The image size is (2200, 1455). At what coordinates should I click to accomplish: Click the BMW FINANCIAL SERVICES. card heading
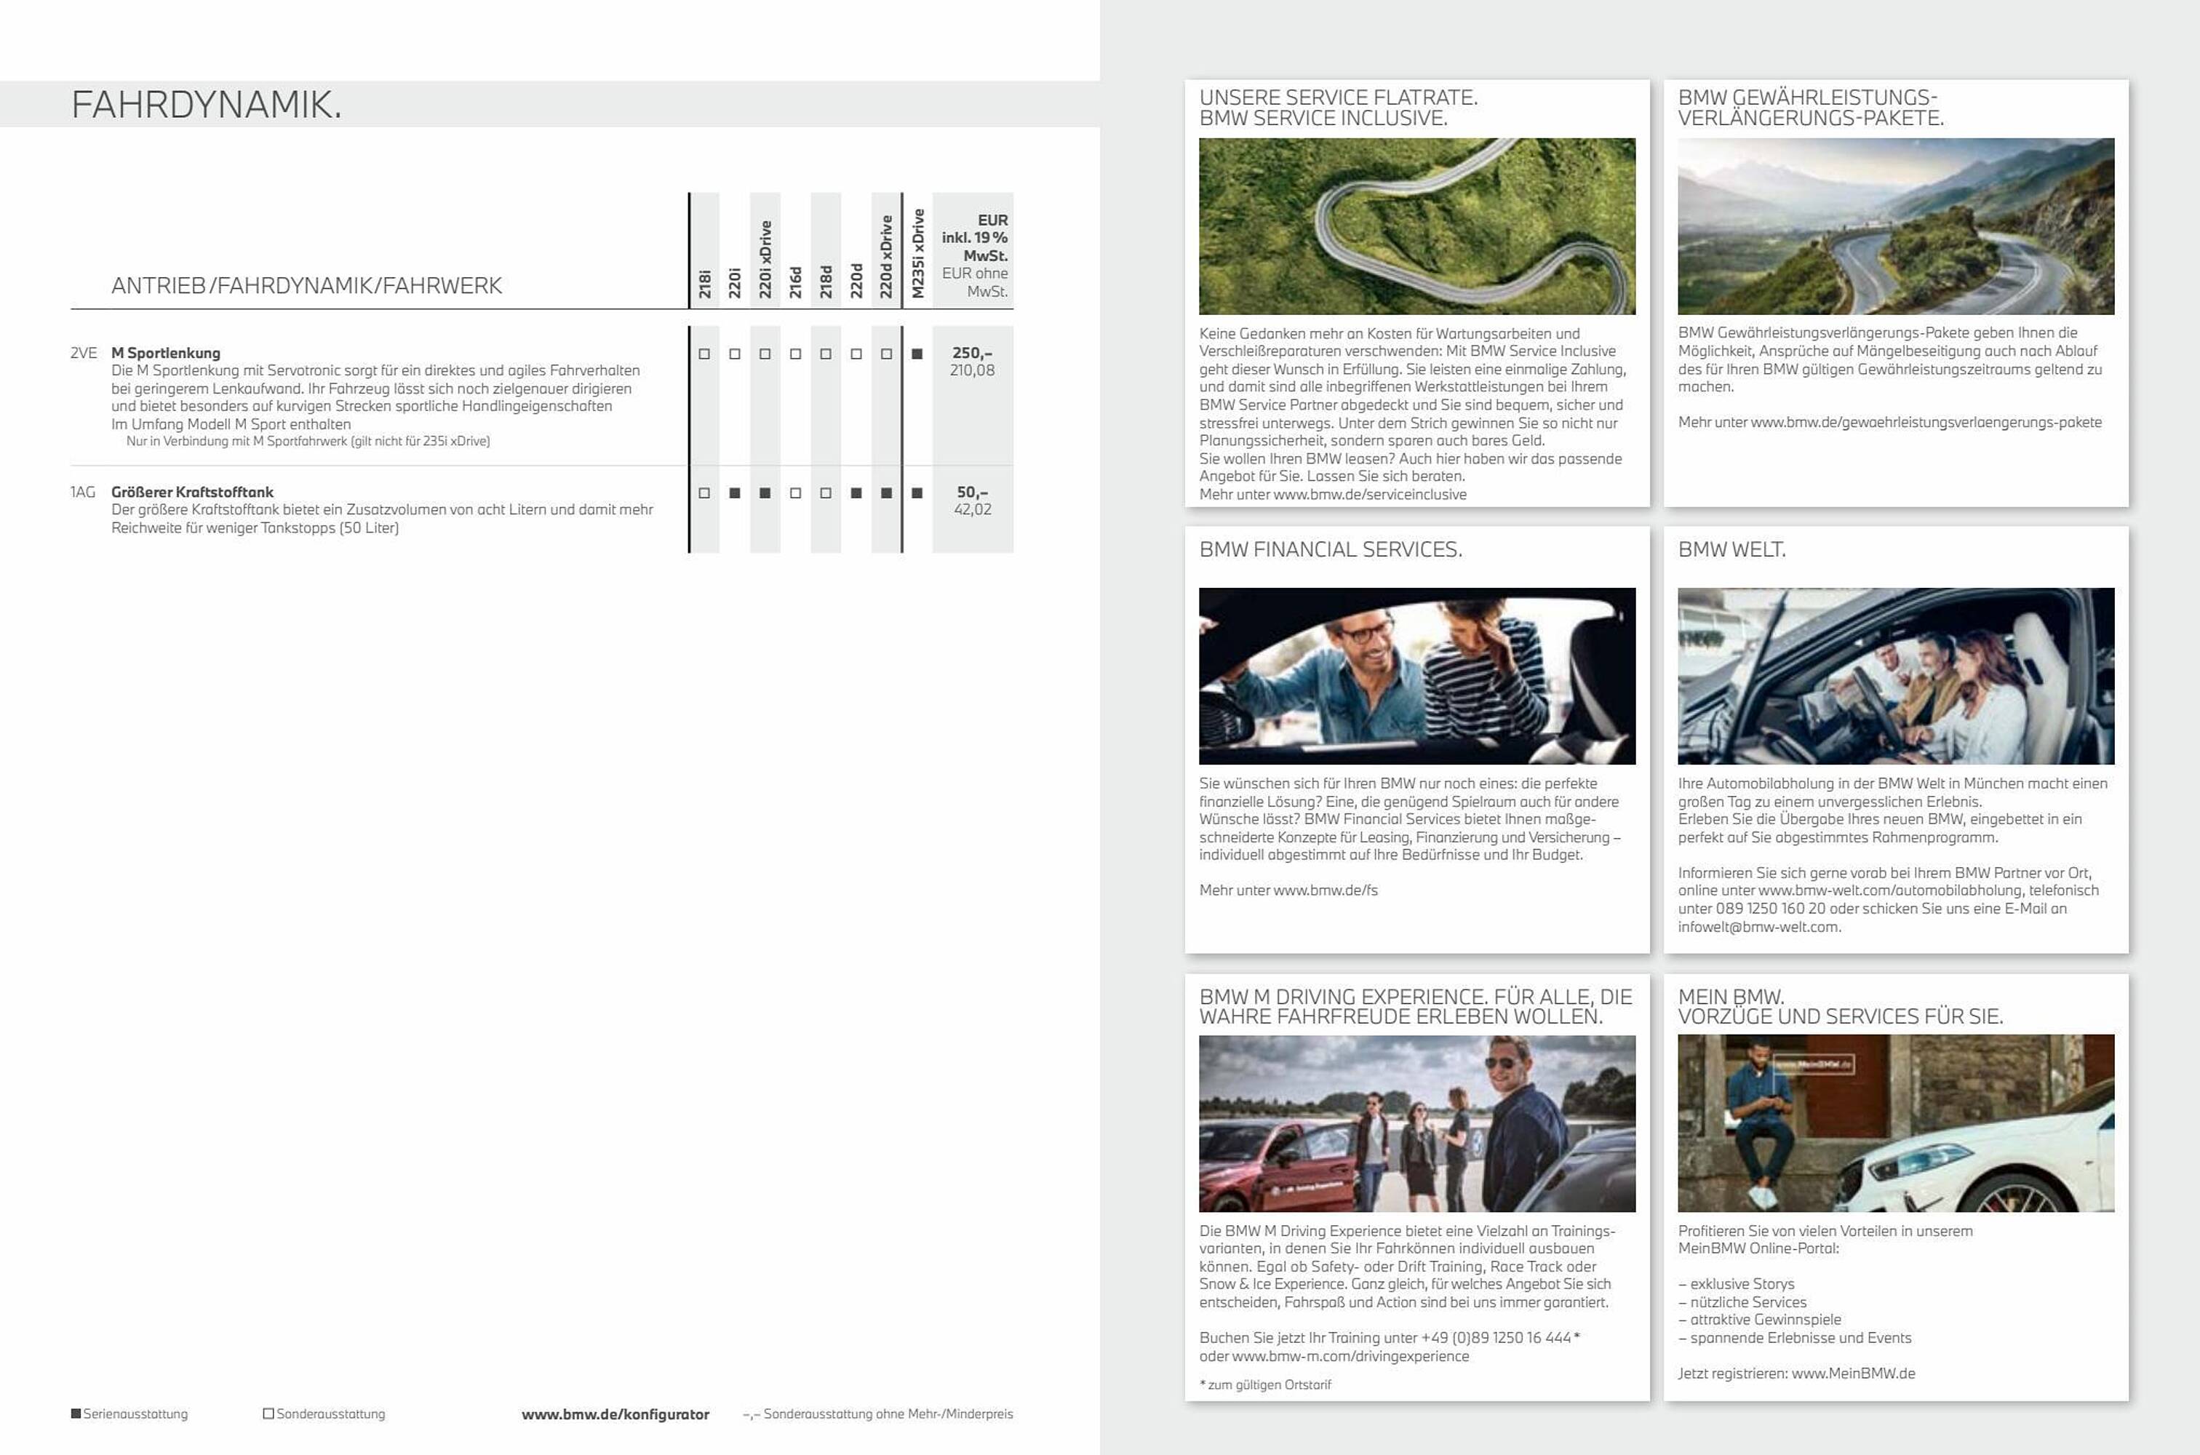(1331, 549)
